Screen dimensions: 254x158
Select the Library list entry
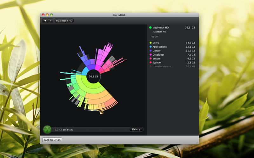pos(172,51)
